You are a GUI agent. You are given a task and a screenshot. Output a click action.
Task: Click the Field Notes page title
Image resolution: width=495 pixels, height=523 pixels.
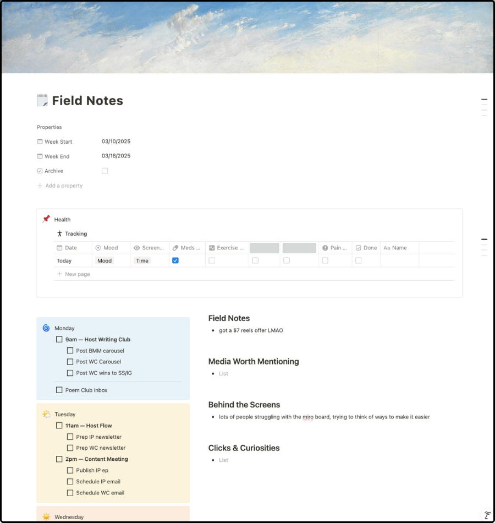tap(87, 101)
